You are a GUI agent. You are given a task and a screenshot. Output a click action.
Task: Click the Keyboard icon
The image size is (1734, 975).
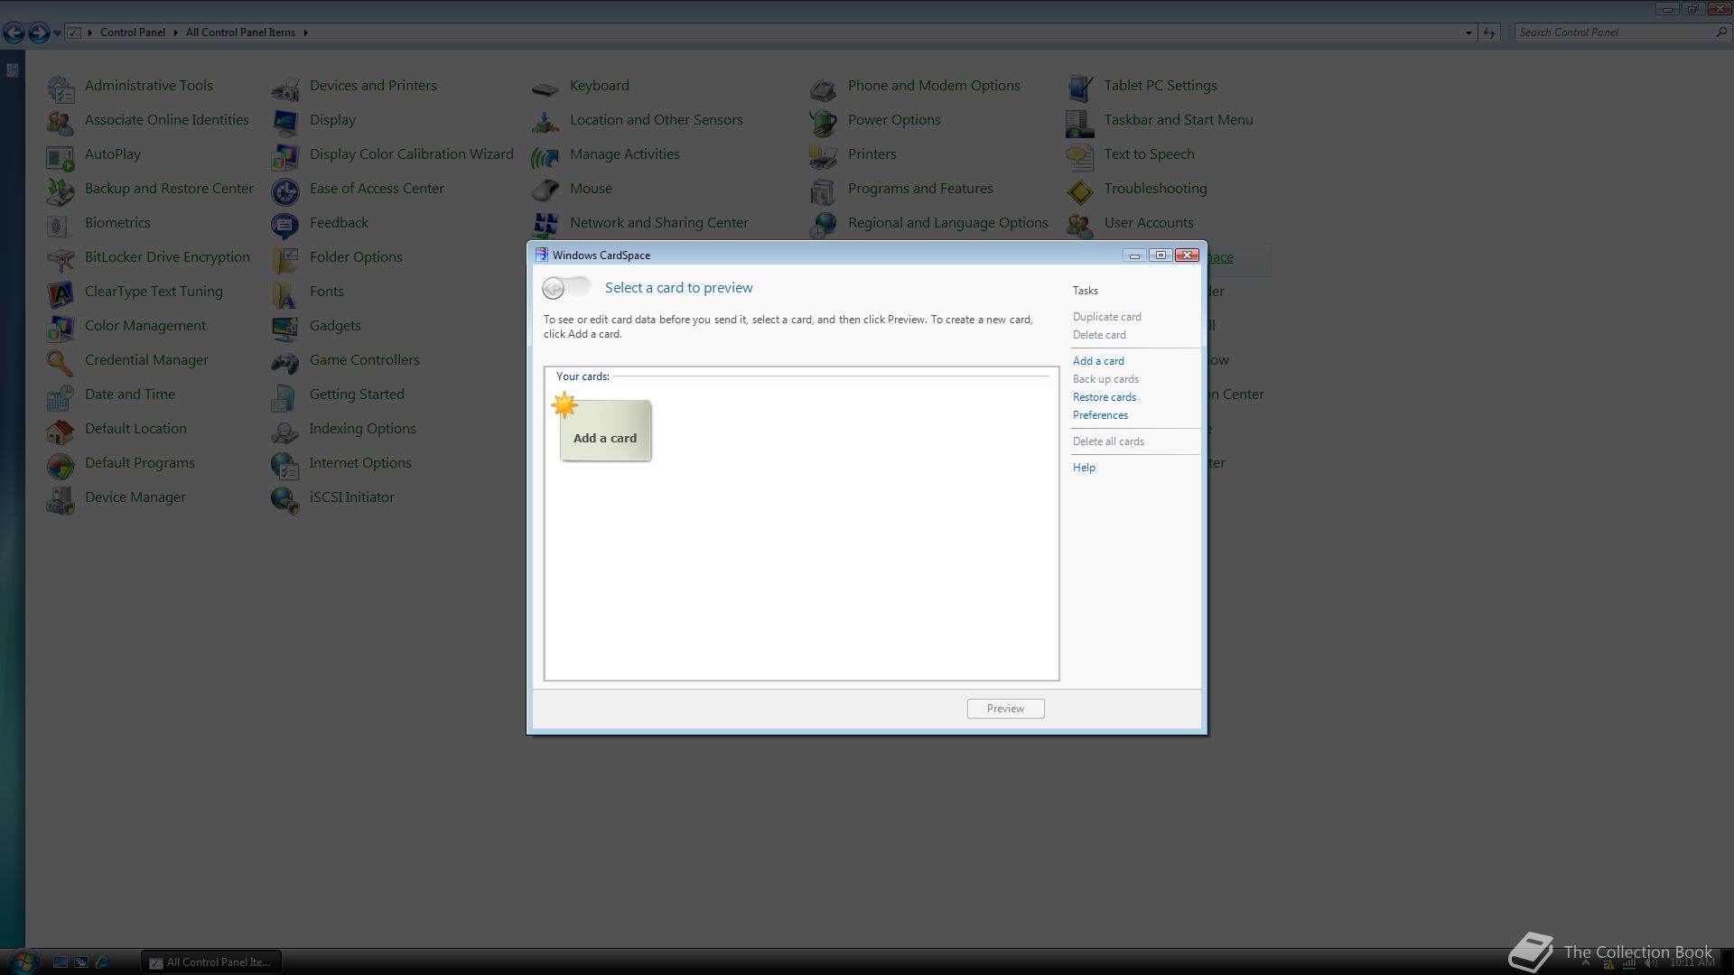tap(545, 88)
